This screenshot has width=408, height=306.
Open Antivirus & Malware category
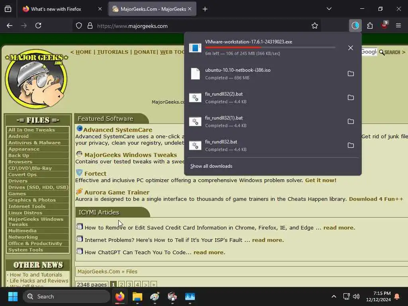click(34, 143)
